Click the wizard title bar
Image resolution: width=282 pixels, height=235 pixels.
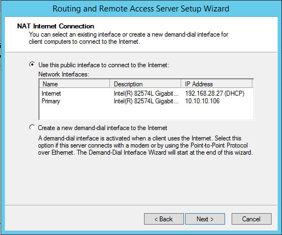pyautogui.click(x=141, y=9)
